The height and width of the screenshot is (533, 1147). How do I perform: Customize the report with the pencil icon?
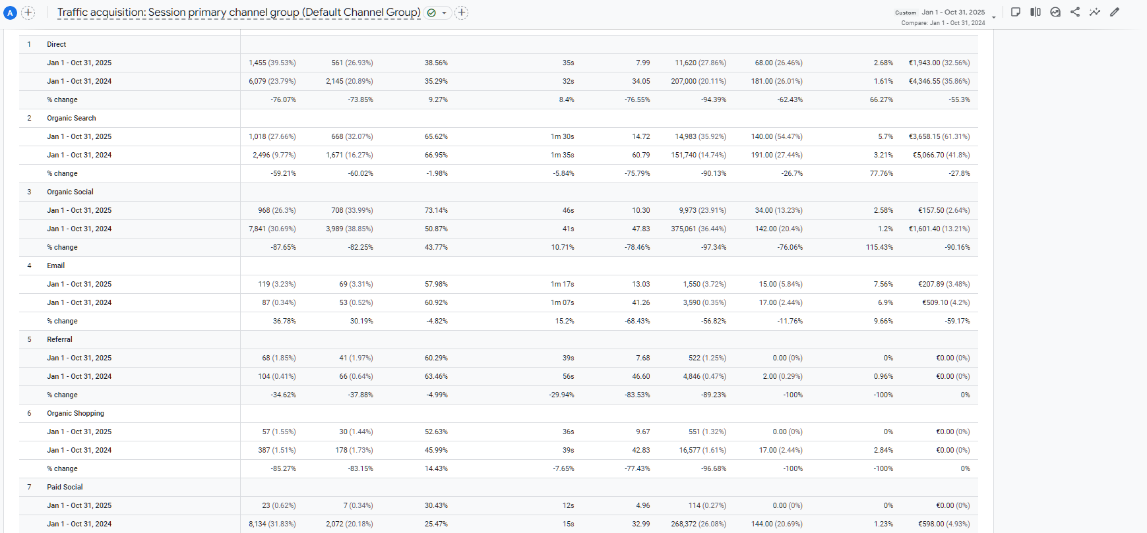[1115, 12]
